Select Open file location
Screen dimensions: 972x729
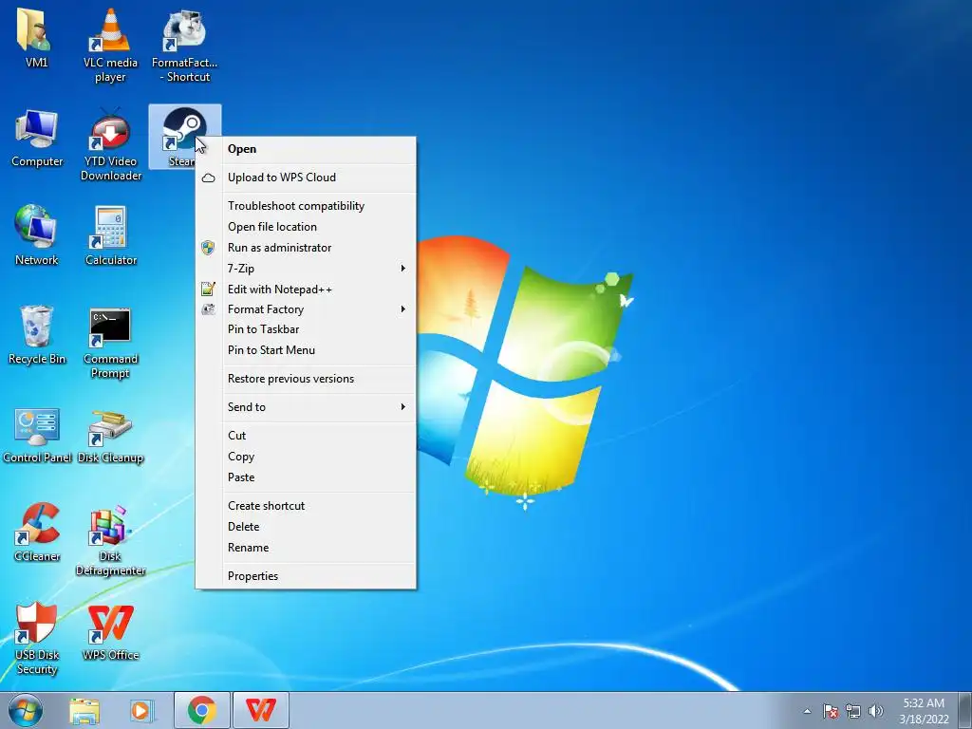(307, 227)
